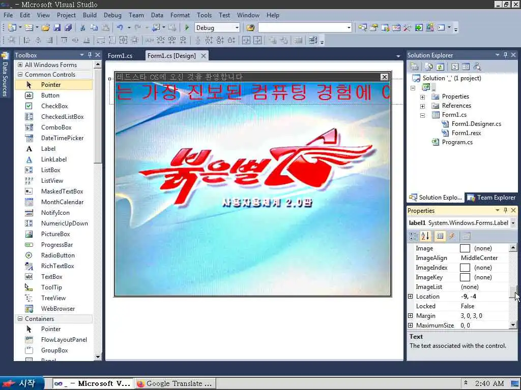Click Refresh icon in Solution Explorer toolbar

click(x=440, y=67)
